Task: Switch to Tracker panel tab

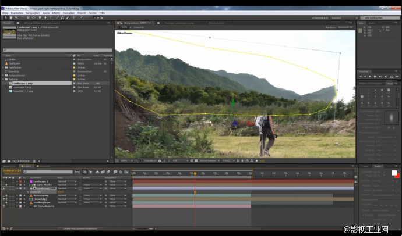Action: (365, 166)
